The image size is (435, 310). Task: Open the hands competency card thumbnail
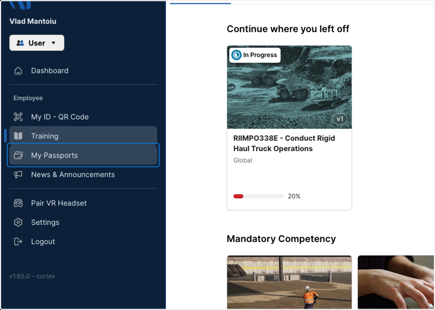396,282
